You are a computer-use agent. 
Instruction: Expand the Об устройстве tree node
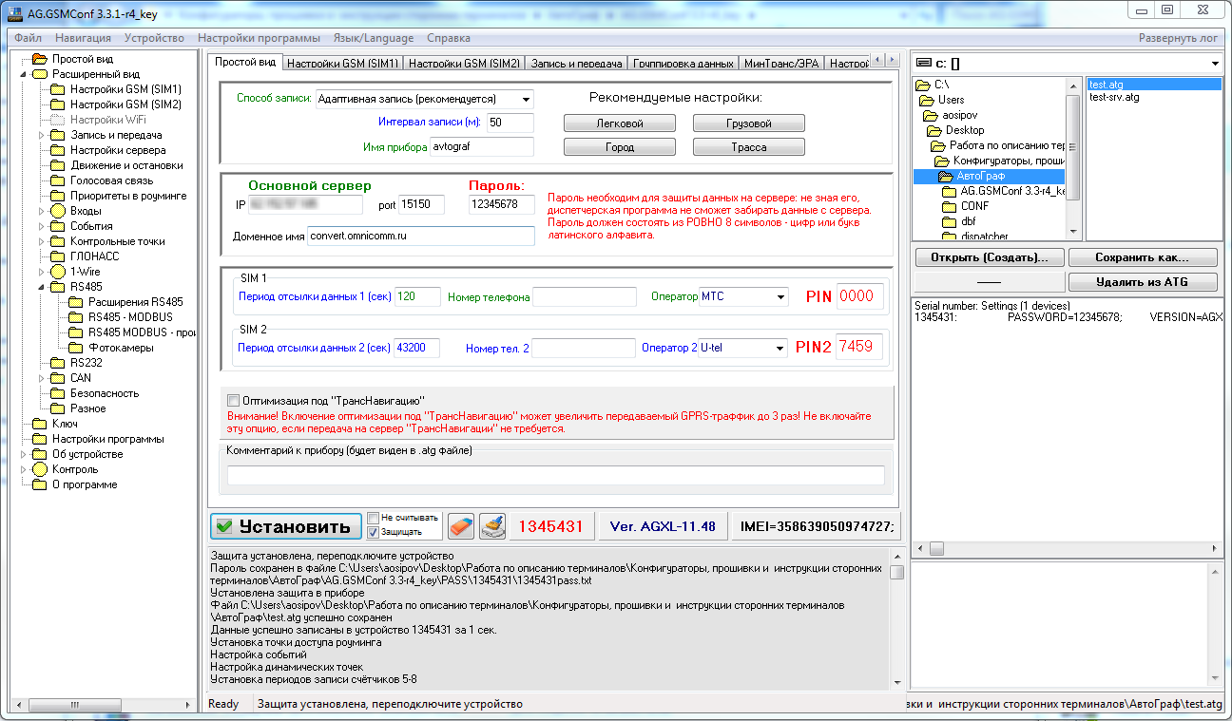click(x=23, y=454)
